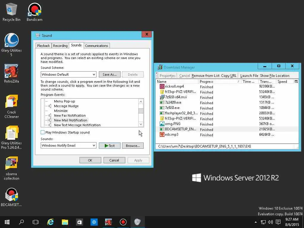Click Save As... button
Image resolution: width=304 pixels, height=228 pixels.
click(x=110, y=75)
